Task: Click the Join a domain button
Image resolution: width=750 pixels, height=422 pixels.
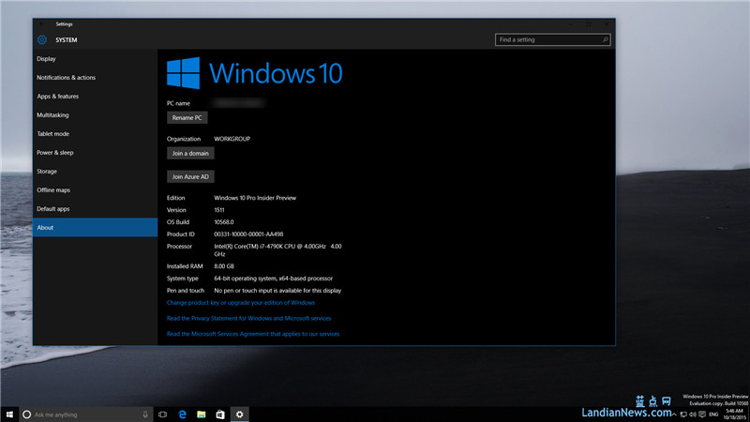Action: coord(190,153)
